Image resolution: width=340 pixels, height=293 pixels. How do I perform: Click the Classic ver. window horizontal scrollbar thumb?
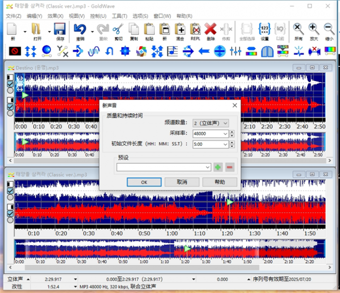point(142,268)
